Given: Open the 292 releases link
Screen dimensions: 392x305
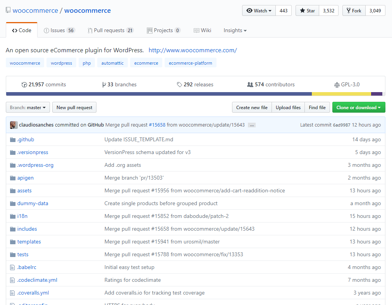Looking at the screenshot, I should (195, 85).
